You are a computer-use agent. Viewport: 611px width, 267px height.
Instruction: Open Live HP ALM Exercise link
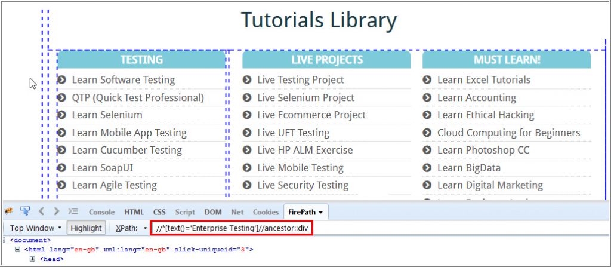point(305,150)
